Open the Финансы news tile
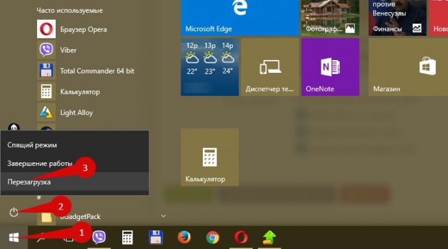448x249 pixels. coord(397,18)
